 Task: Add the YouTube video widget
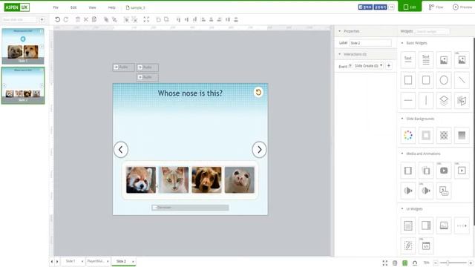click(444, 171)
